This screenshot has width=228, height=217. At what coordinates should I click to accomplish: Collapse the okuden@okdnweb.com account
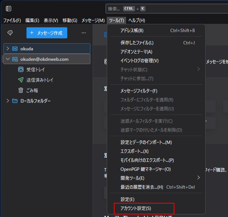[x=8, y=59]
